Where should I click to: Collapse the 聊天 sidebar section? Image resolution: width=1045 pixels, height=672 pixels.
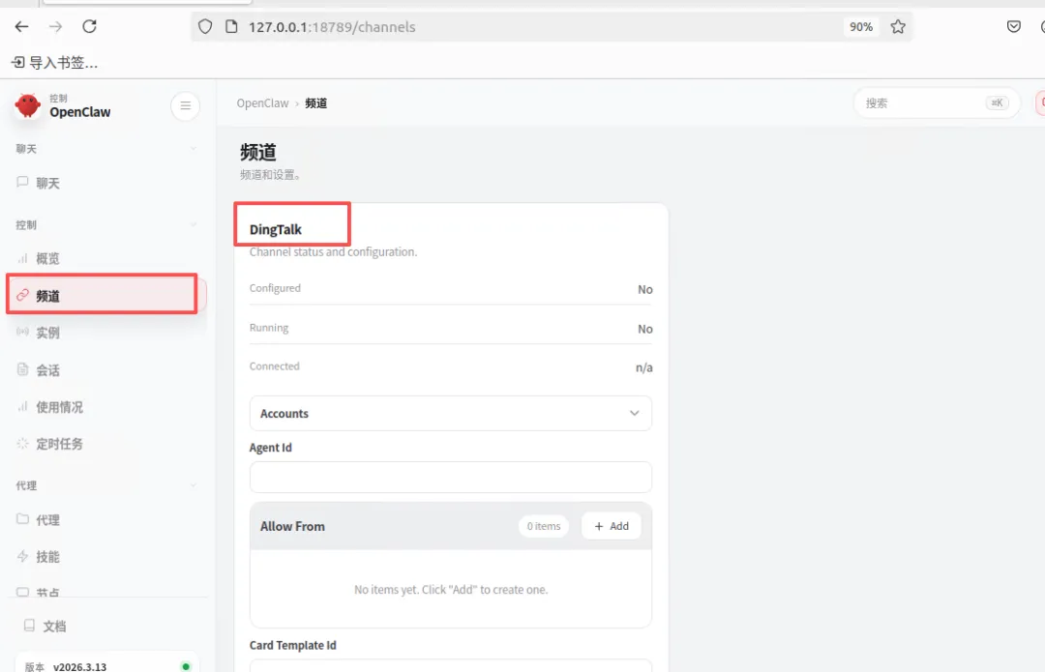click(x=193, y=149)
